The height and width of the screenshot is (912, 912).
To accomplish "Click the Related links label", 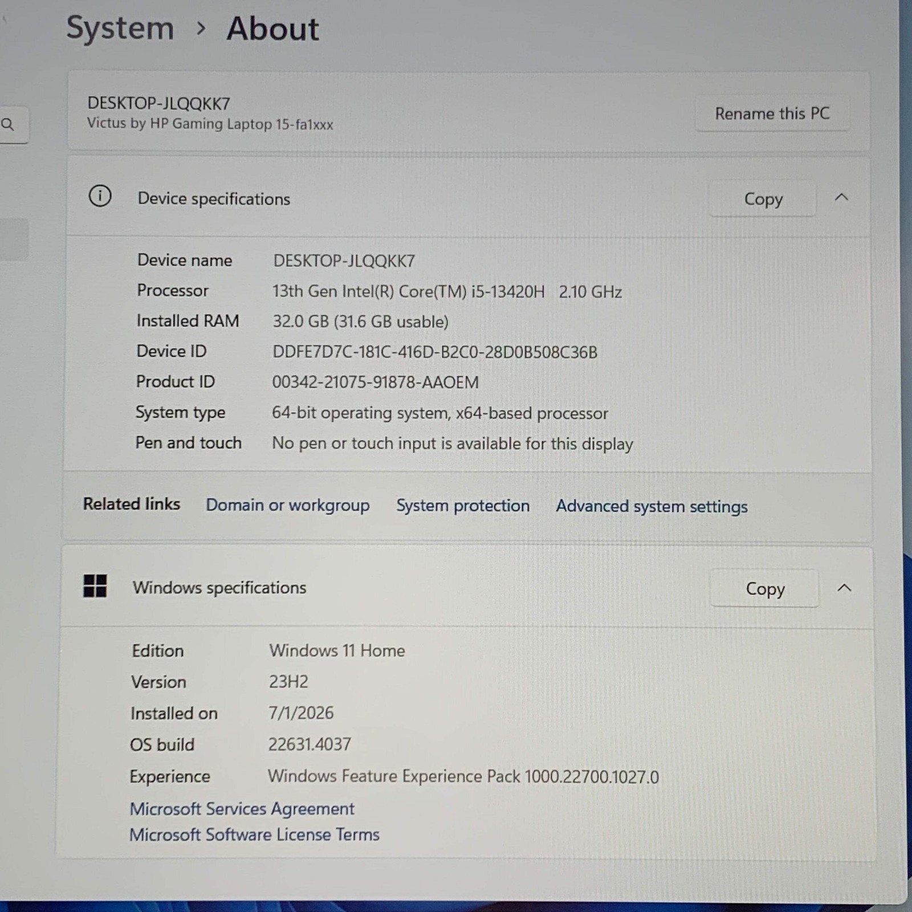I will (132, 504).
